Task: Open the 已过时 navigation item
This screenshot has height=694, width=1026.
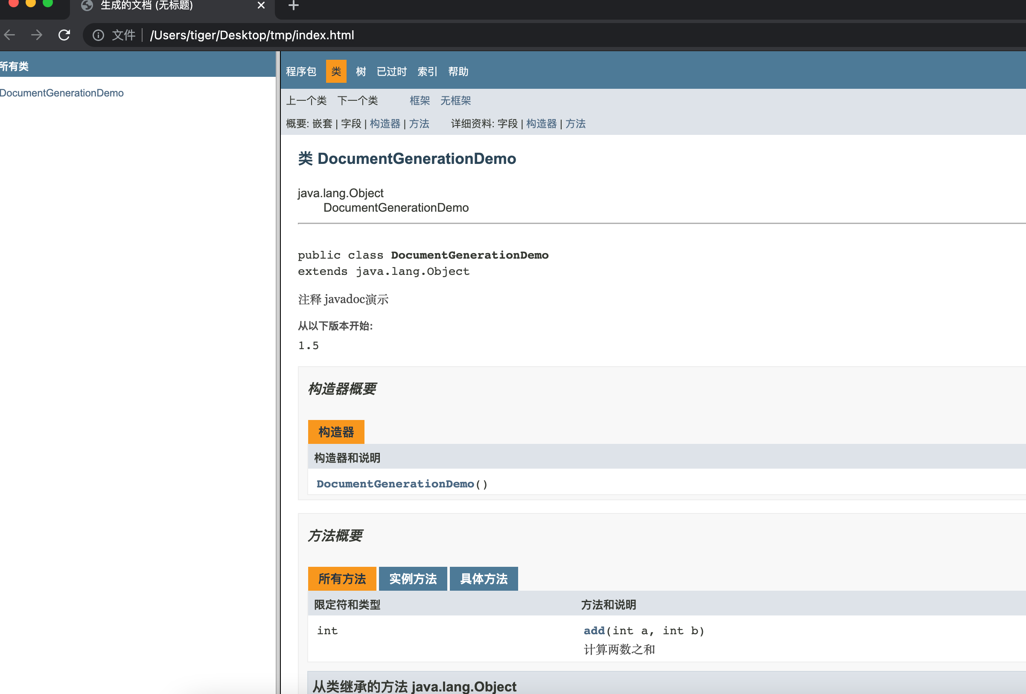Action: click(x=392, y=72)
